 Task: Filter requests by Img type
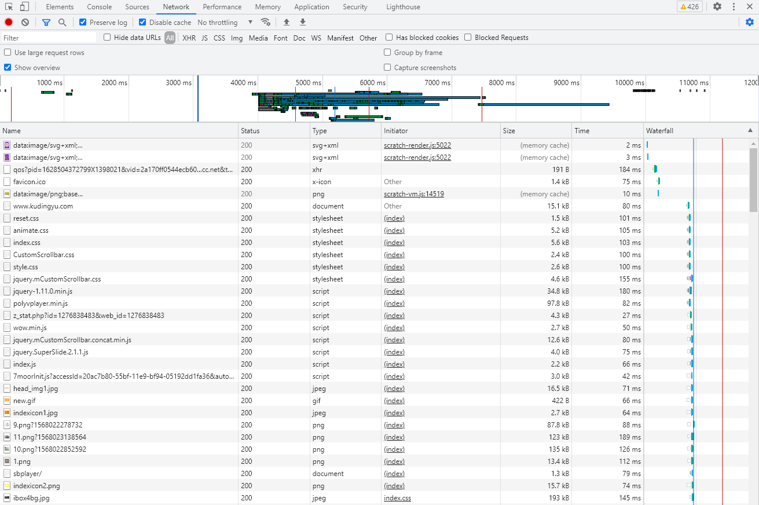(x=237, y=38)
